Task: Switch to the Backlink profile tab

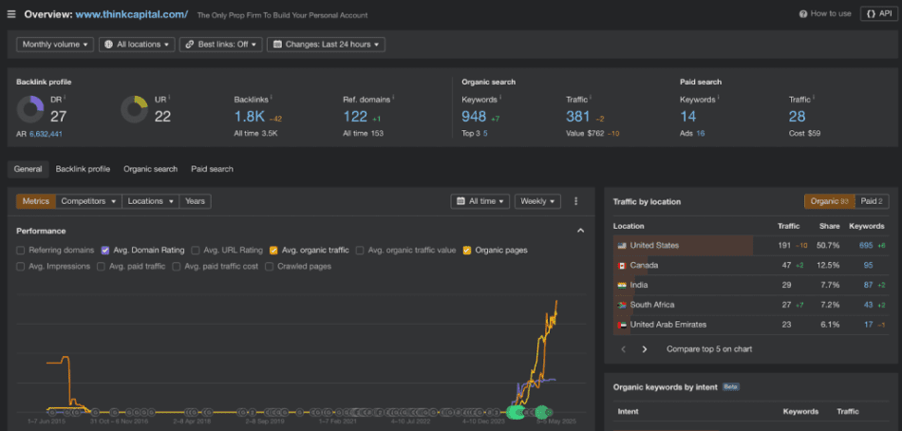Action: pyautogui.click(x=83, y=169)
